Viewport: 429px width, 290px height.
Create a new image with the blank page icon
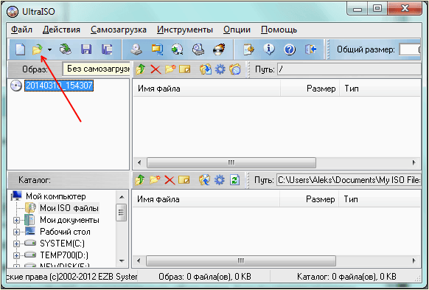tap(20, 49)
